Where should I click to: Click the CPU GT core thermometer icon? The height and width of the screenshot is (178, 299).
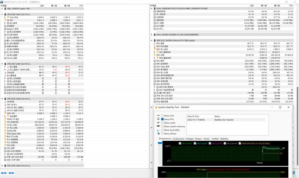(5, 108)
